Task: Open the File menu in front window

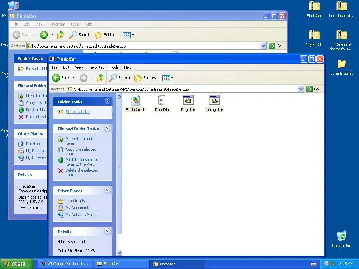Action: [x=55, y=67]
